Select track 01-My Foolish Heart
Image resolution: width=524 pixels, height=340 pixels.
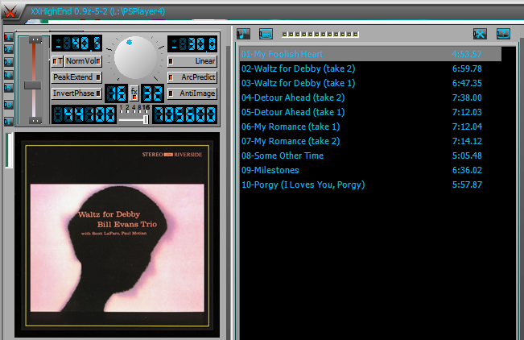point(370,54)
